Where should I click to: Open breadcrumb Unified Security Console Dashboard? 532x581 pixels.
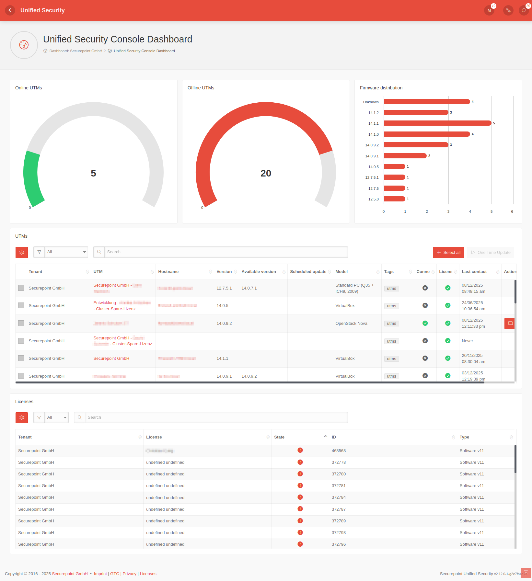coord(144,51)
